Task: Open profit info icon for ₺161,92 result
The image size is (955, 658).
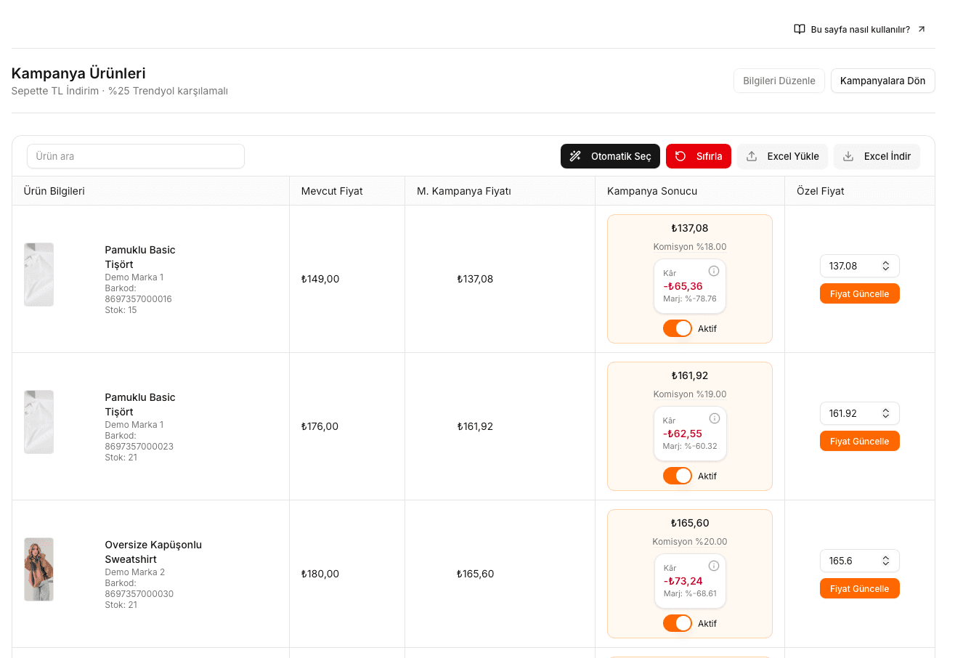Action: click(715, 418)
